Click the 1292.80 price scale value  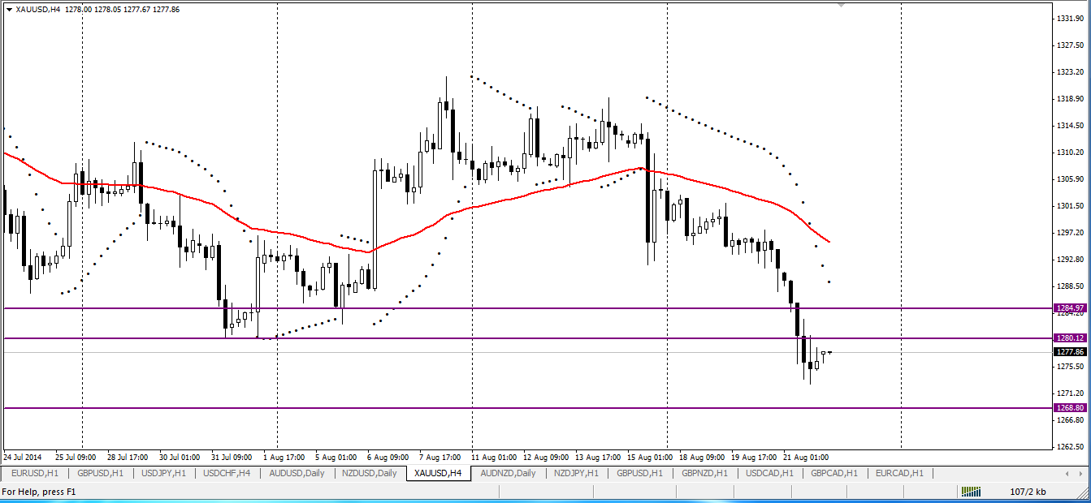[1071, 260]
